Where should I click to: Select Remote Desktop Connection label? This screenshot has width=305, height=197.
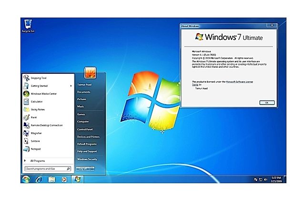tap(47, 125)
